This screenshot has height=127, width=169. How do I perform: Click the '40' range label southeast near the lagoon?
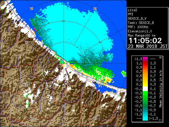tap(100, 85)
